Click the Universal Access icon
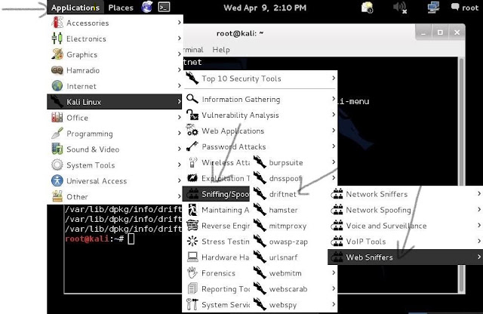This screenshot has height=314, width=483. coord(57,180)
